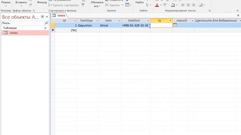The image size is (241, 135).
Task: Open the Удалить dropdown arrow
Action: click(123, 5)
